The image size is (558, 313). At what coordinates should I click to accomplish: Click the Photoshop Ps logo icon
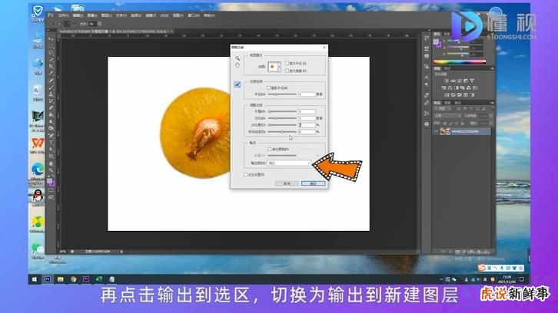(50, 15)
